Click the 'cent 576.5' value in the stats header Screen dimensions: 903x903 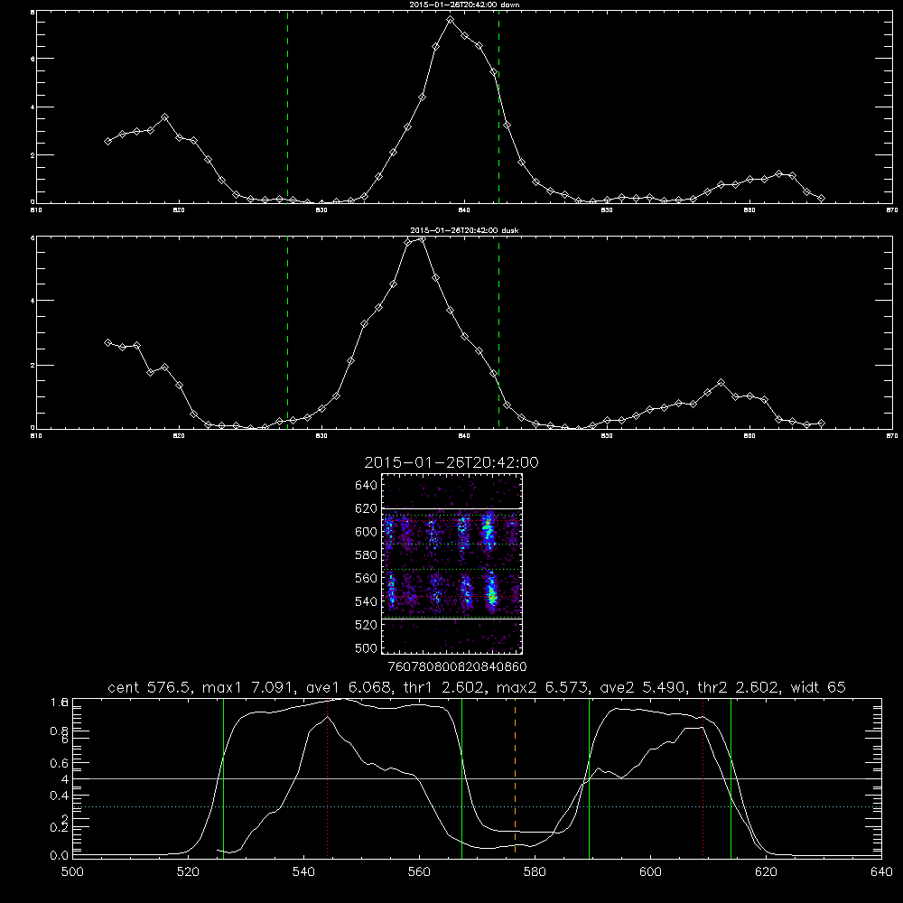pyautogui.click(x=150, y=687)
